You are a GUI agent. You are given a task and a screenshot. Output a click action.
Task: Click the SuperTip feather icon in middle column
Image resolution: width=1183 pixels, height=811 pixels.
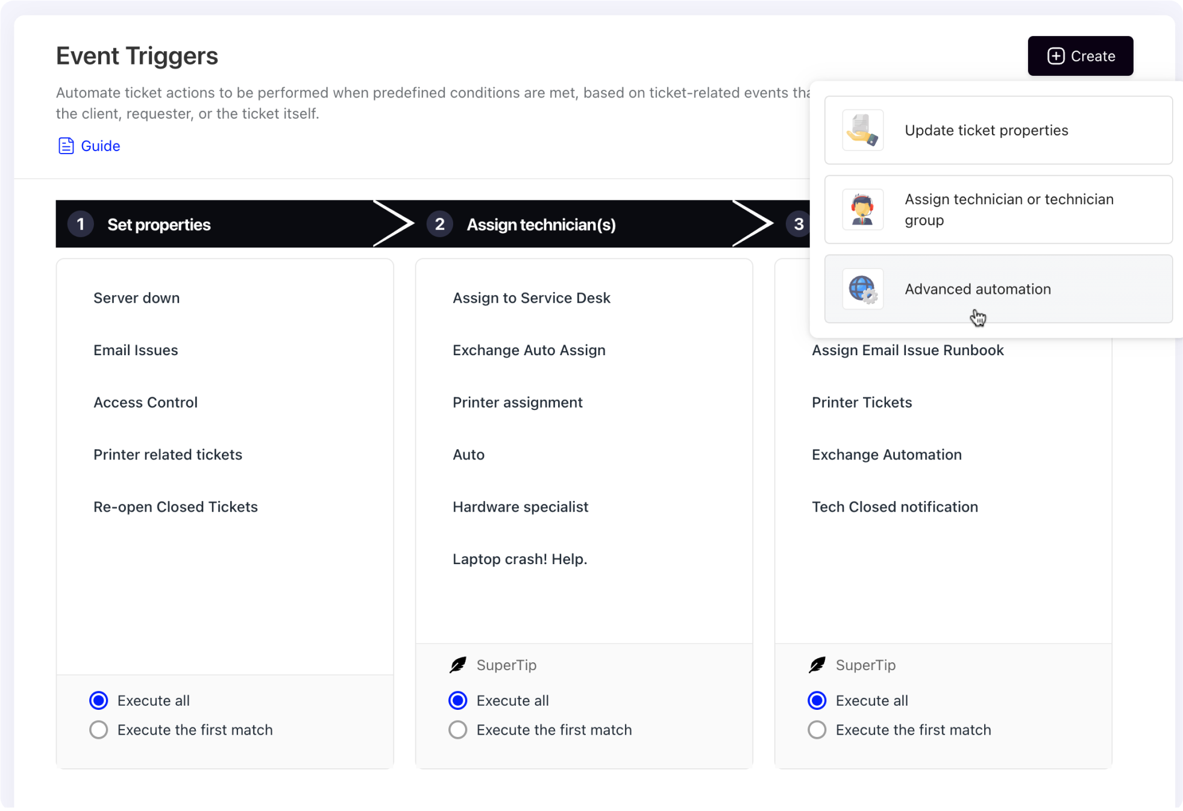tap(459, 665)
